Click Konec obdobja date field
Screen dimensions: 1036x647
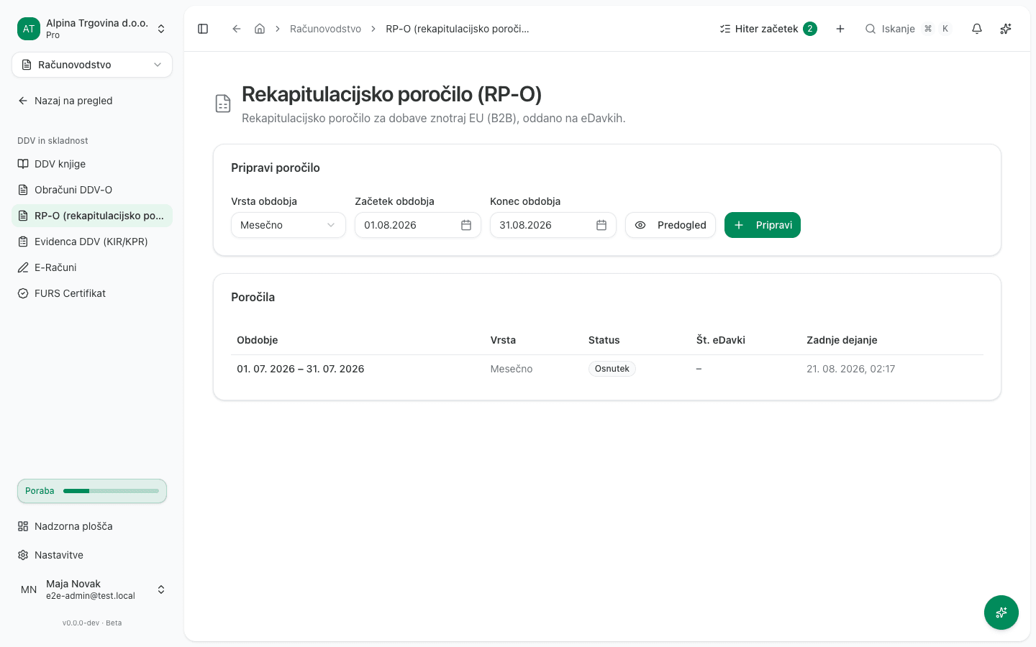pos(553,225)
